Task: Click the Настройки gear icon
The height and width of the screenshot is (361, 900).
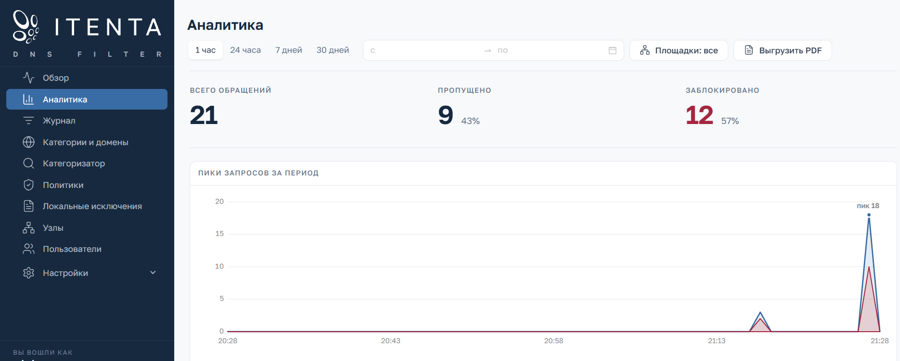Action: [x=29, y=273]
